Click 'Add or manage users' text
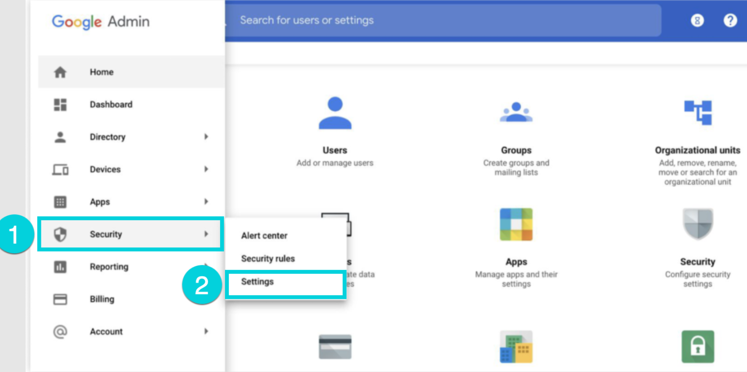Screen dimensions: 747x372 pos(335,163)
